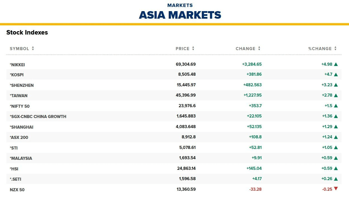
Task: Click the green up arrow in HSI row
Action: pyautogui.click(x=336, y=168)
